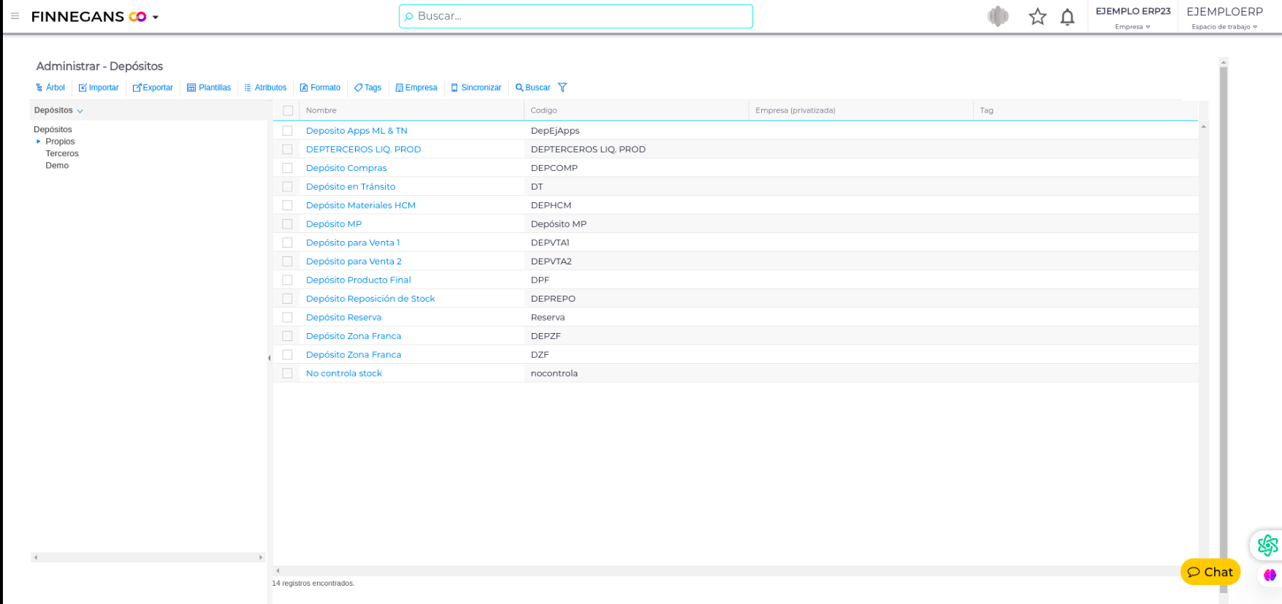Check the box for Depósito Compras
The image size is (1282, 604).
coord(288,168)
